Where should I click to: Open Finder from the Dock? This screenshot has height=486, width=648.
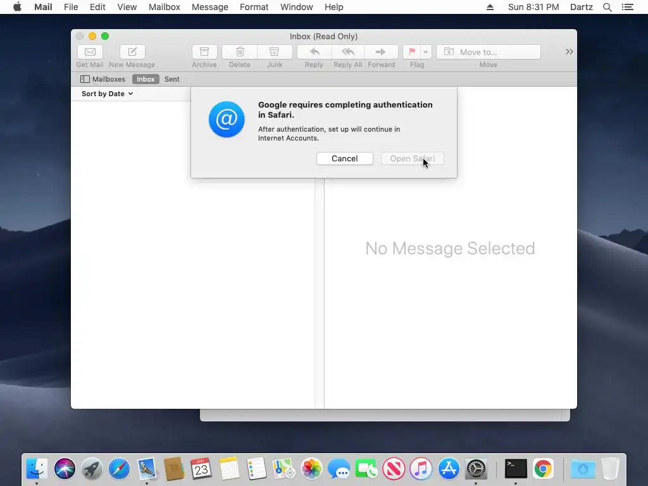37,469
